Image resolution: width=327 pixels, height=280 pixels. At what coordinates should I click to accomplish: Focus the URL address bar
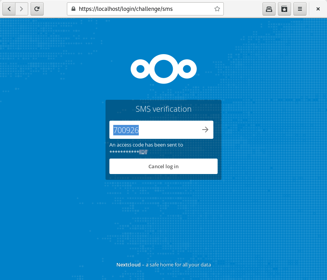click(145, 9)
